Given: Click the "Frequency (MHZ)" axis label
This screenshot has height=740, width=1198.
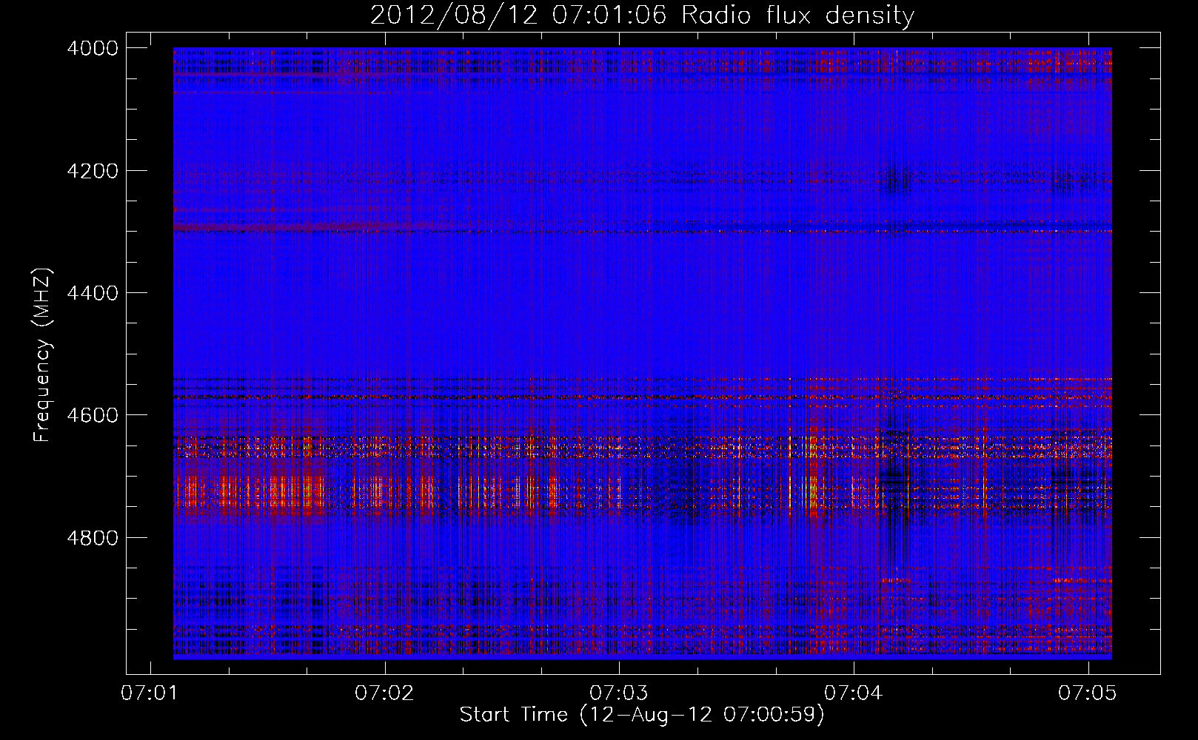Looking at the screenshot, I should tap(43, 355).
